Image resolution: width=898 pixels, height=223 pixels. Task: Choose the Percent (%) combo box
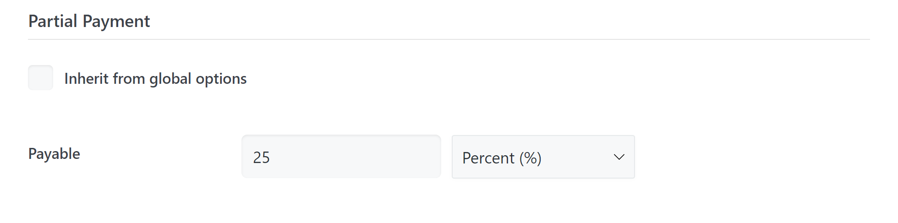coord(543,157)
